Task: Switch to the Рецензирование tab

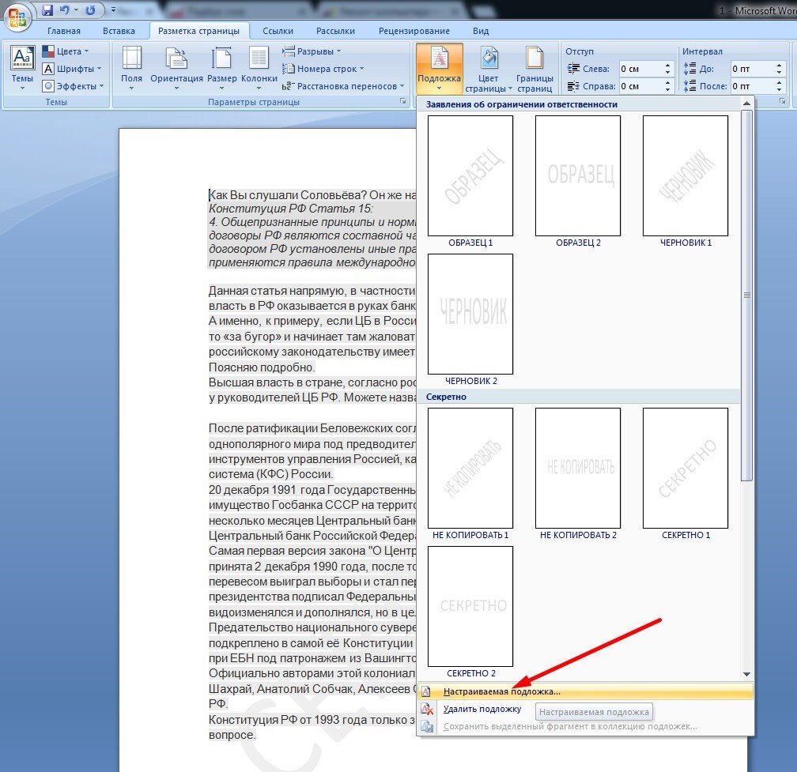Action: 414,31
